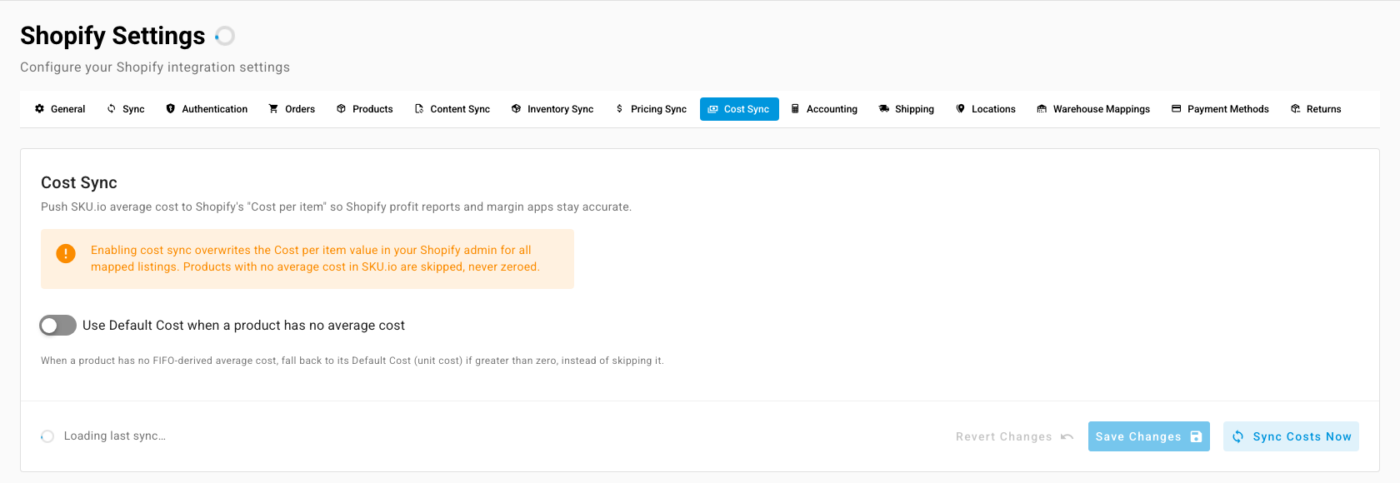The height and width of the screenshot is (483, 1400).
Task: Click the 'Push SKU.io average cost' description
Action: [x=336, y=207]
